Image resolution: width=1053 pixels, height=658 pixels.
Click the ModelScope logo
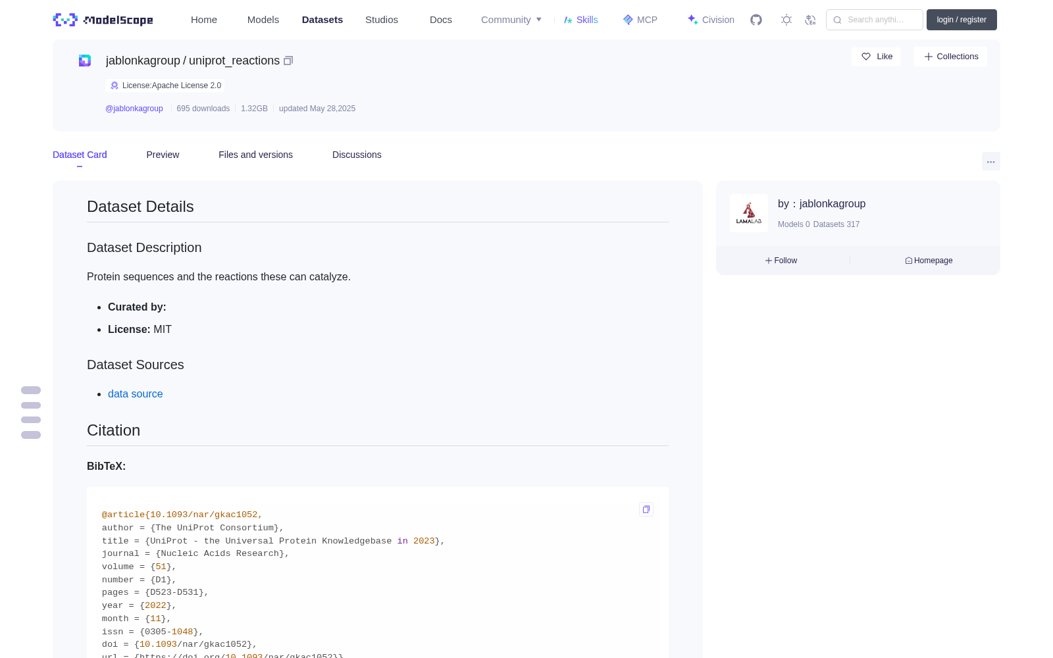pos(103,20)
